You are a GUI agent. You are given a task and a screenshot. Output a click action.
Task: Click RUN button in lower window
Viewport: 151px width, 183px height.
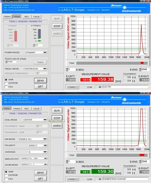(x=57, y=111)
